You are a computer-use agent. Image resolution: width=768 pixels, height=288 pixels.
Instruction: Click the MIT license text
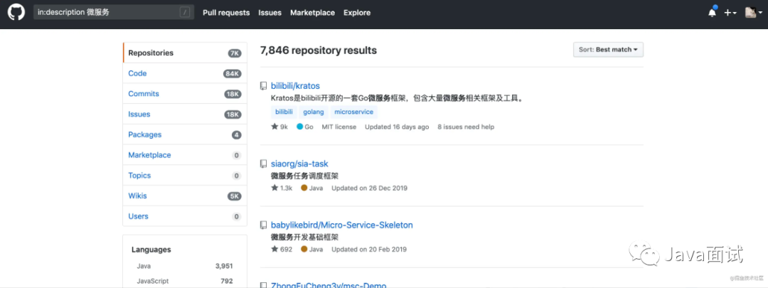point(339,127)
